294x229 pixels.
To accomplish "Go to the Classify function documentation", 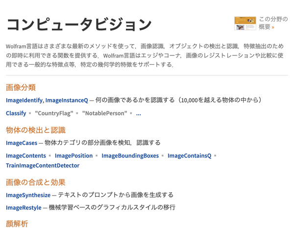I will [x=16, y=113].
